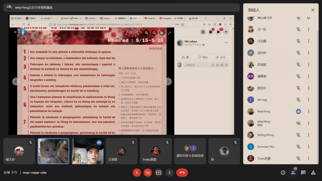The height and width of the screenshot is (181, 322).
Task: Open post options next to Sifo Lakaw
Action: coord(226,43)
